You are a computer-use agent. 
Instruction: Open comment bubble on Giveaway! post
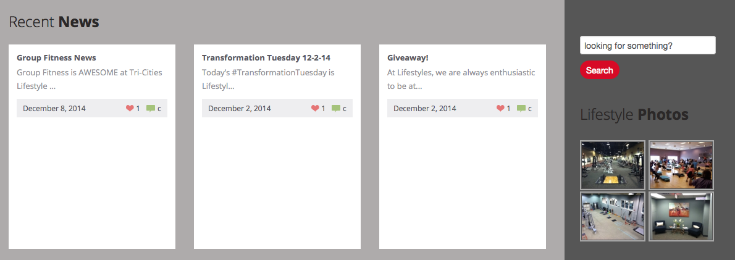coord(521,109)
